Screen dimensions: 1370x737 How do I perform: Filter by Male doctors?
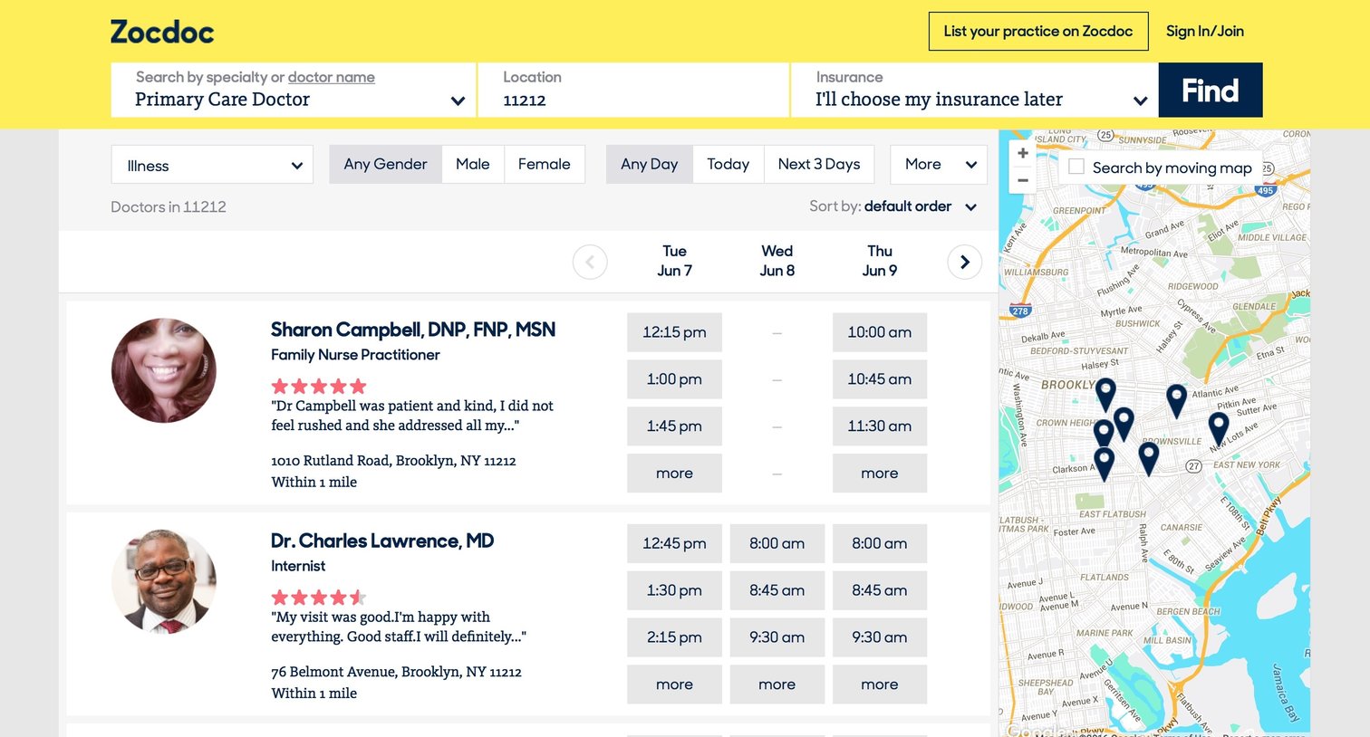tap(473, 164)
